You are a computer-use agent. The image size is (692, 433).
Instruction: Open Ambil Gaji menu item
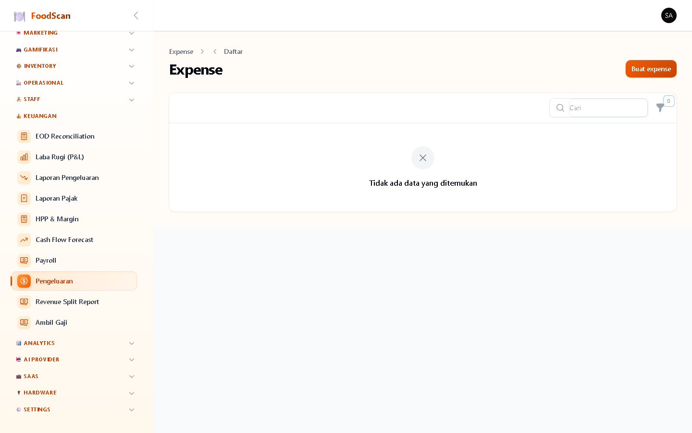[x=74, y=322]
